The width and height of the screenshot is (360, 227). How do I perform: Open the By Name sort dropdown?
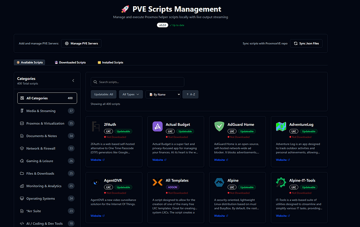(x=163, y=94)
